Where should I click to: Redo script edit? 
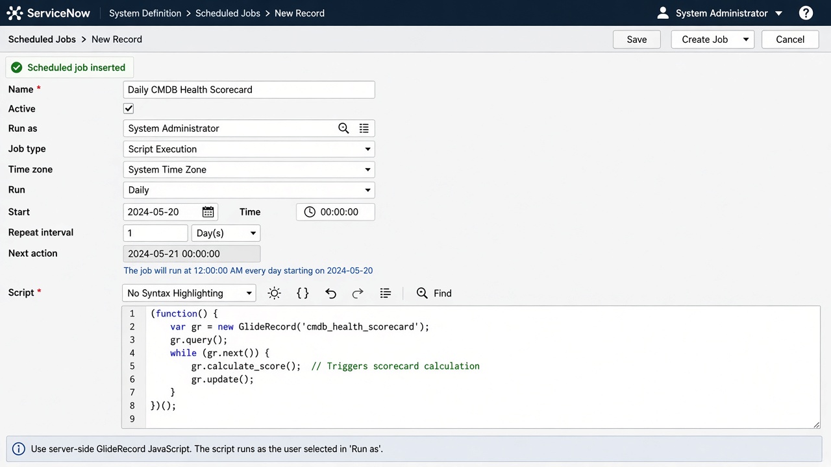click(358, 293)
